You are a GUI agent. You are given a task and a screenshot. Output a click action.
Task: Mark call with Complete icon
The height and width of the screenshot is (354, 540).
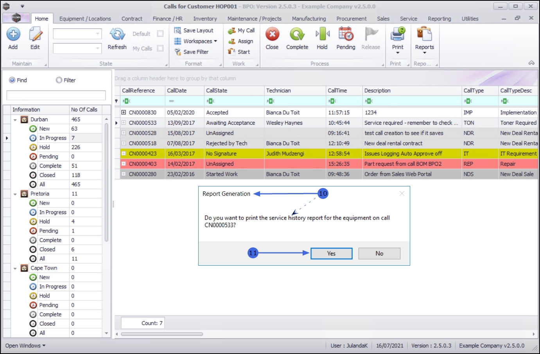[297, 34]
